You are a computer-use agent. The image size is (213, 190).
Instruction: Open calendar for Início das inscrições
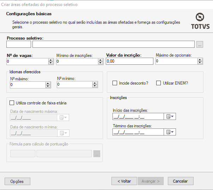tap(170, 116)
